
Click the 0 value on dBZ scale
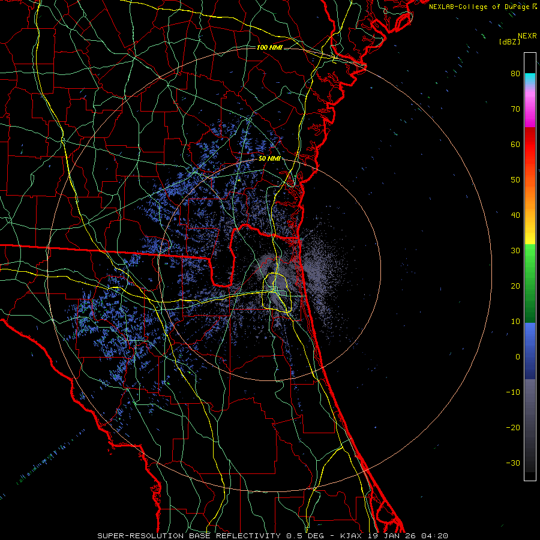[518, 357]
